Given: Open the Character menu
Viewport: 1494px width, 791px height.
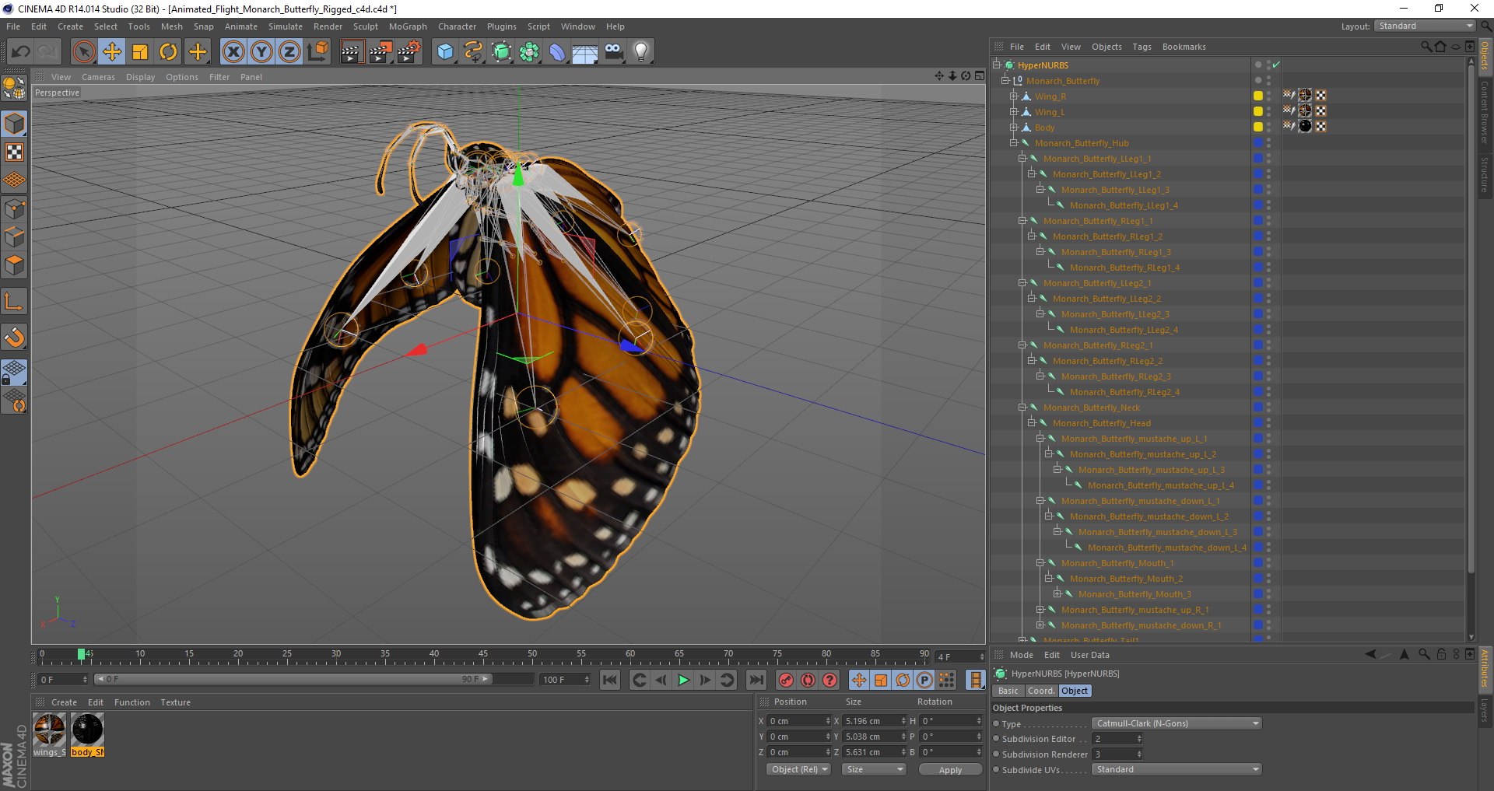Looking at the screenshot, I should point(457,26).
